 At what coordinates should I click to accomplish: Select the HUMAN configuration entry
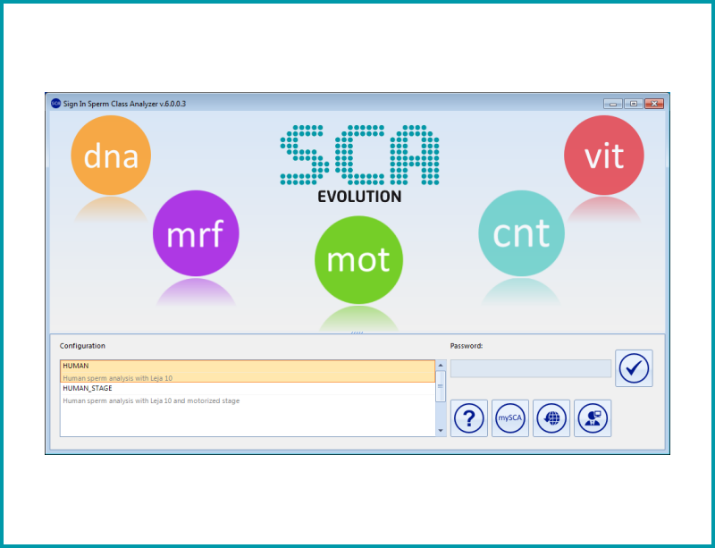click(248, 371)
